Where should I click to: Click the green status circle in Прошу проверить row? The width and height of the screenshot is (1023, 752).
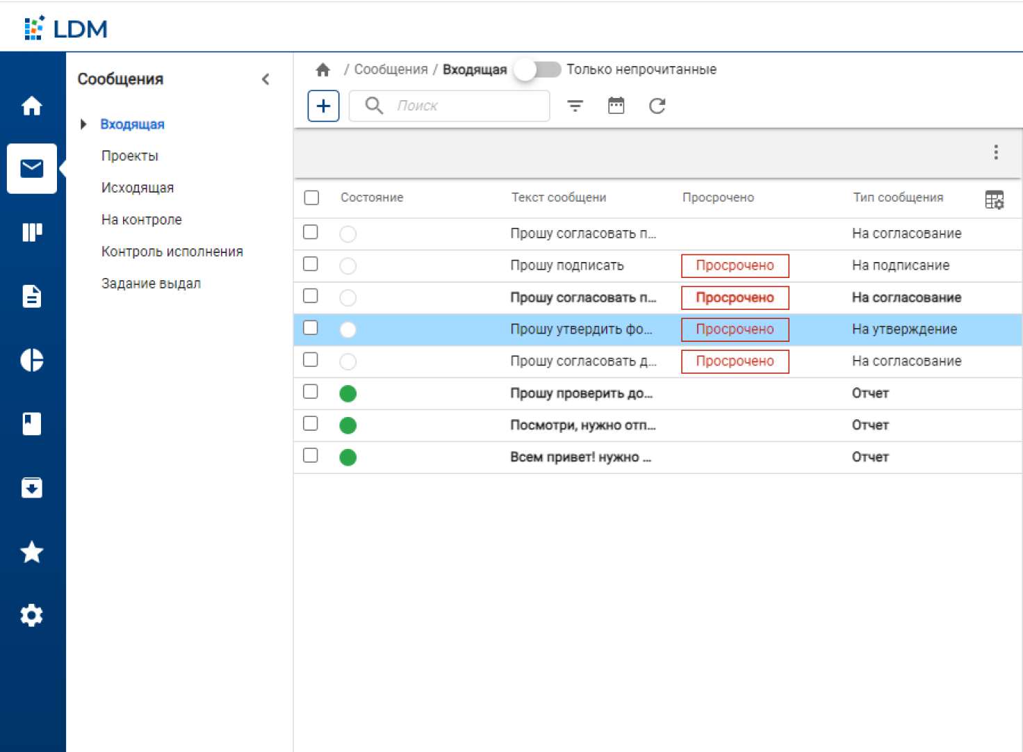click(348, 393)
